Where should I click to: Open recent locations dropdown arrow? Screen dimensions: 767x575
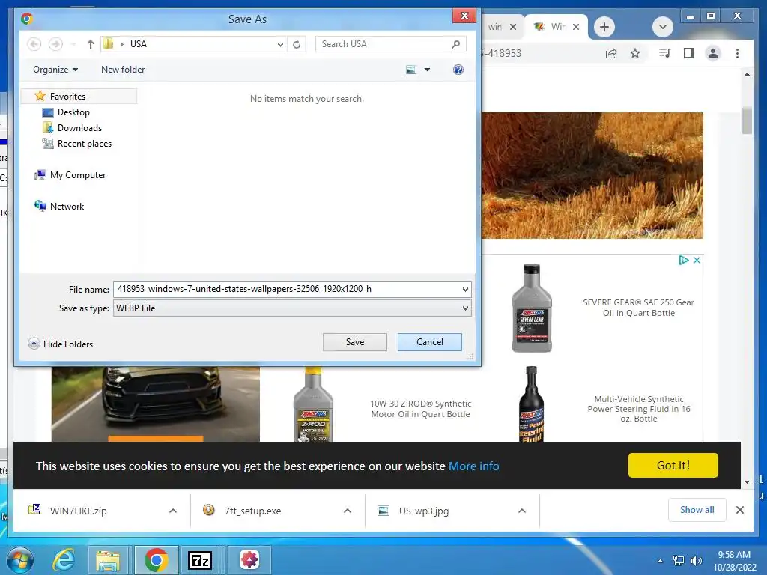(x=73, y=44)
